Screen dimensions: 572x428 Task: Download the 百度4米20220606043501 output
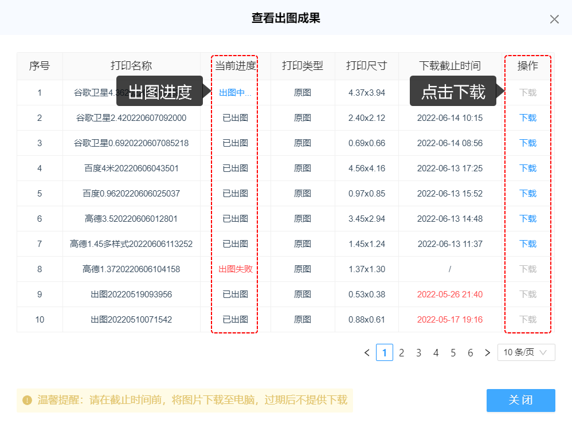[527, 168]
